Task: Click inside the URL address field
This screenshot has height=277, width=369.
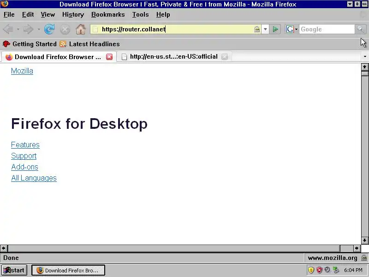Action: [x=177, y=29]
